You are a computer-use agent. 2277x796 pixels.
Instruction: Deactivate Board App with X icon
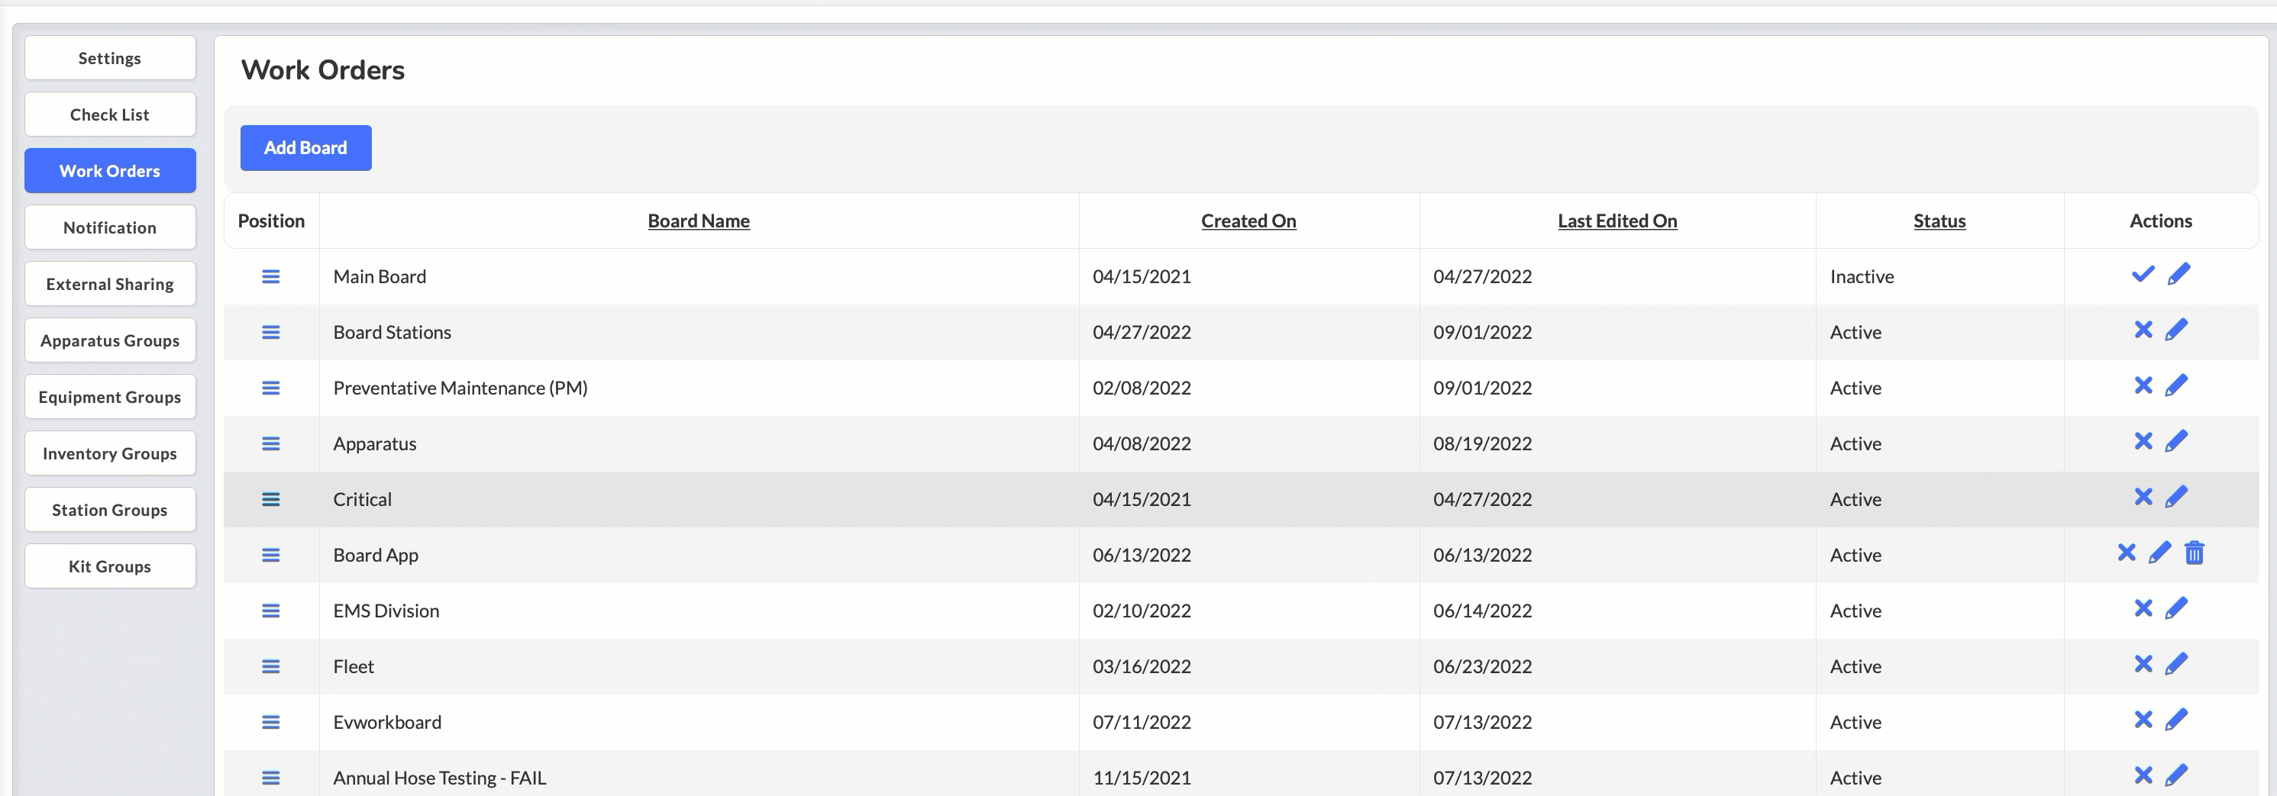(2126, 553)
